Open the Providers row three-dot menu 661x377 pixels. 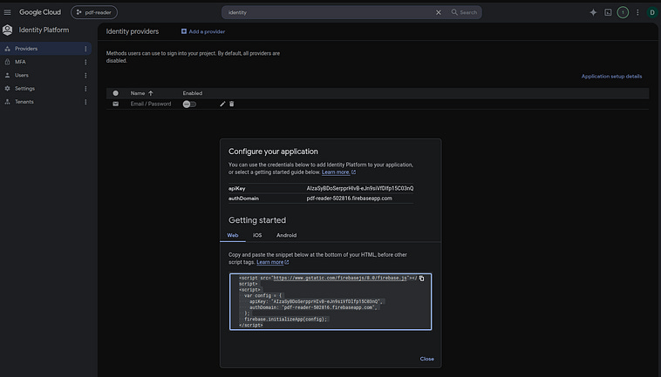pyautogui.click(x=85, y=49)
